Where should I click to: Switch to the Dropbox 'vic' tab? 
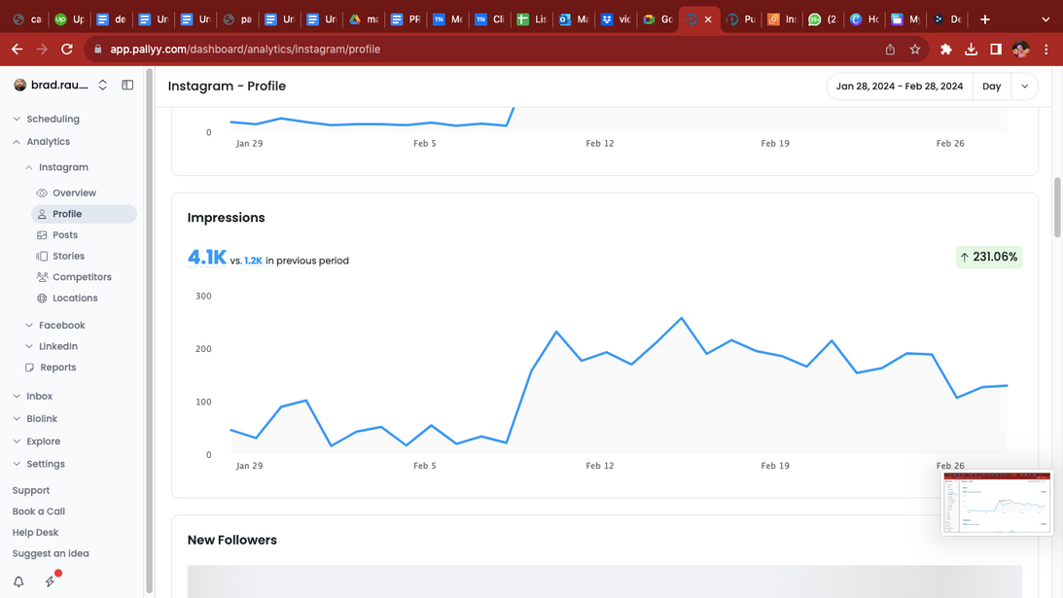[617, 19]
